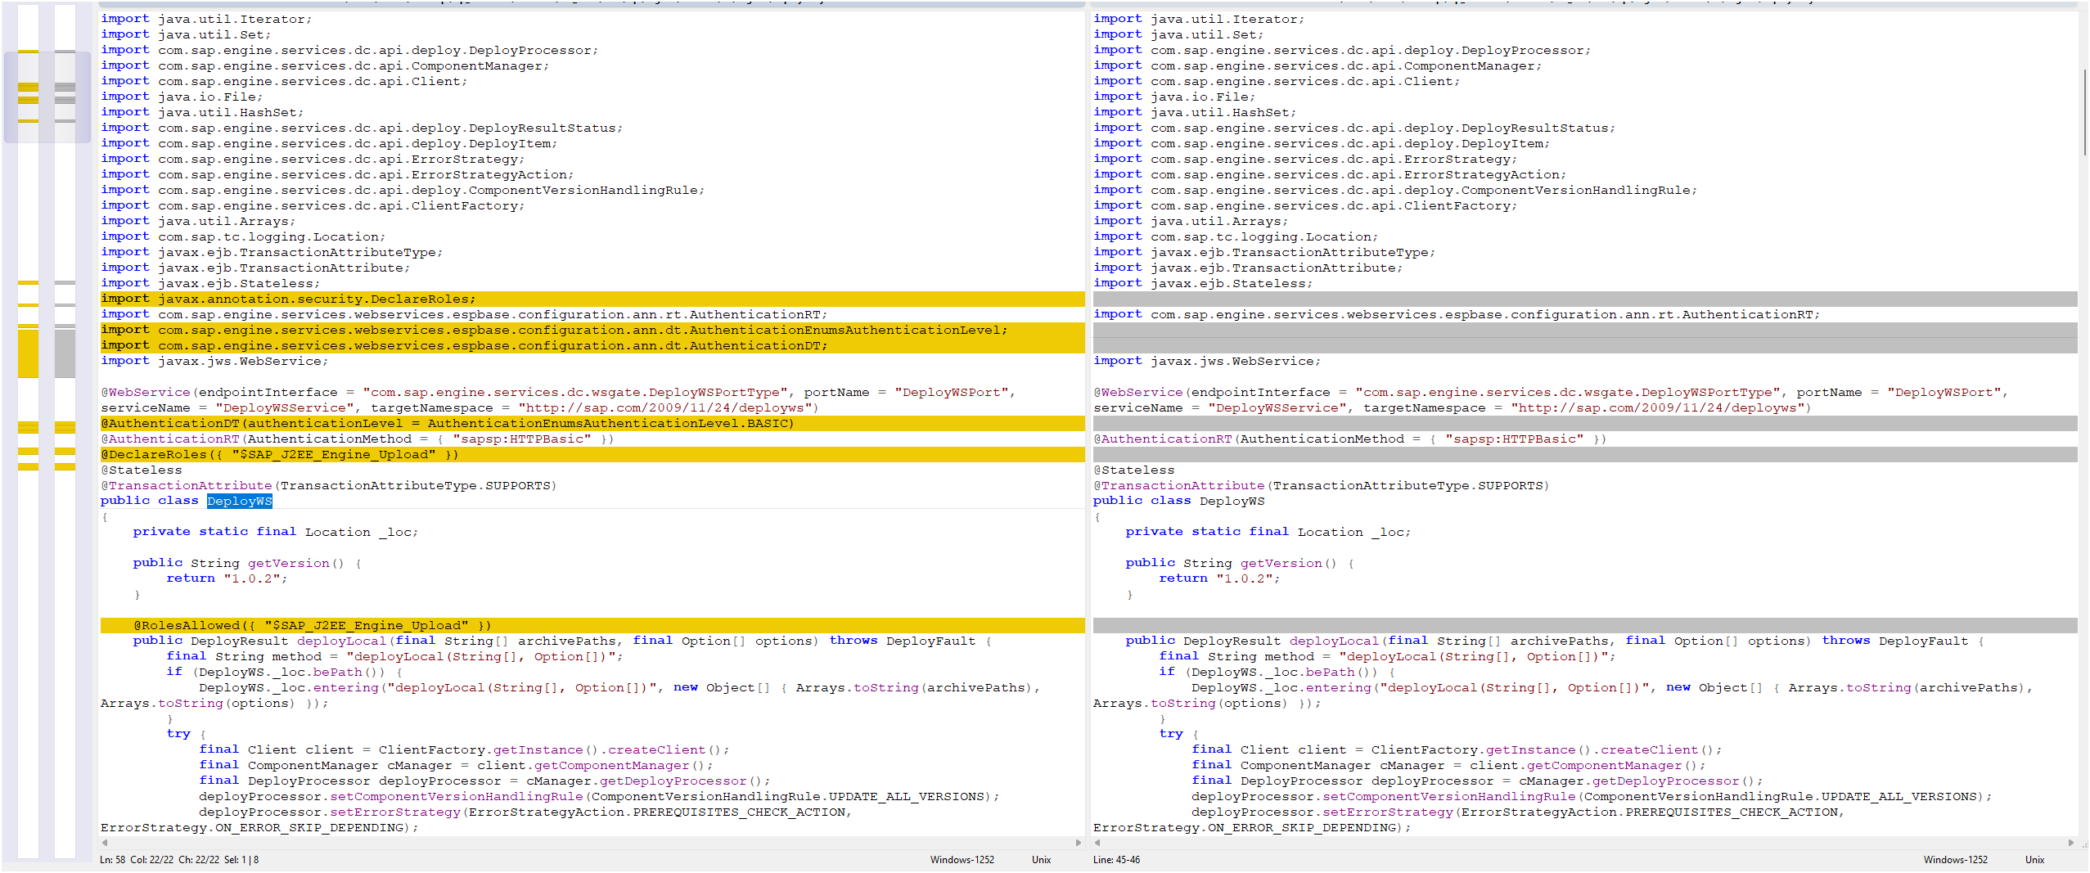The height and width of the screenshot is (873, 2090).
Task: Click 'import java.util.HashSet;' in right pane
Action: coord(1195,112)
